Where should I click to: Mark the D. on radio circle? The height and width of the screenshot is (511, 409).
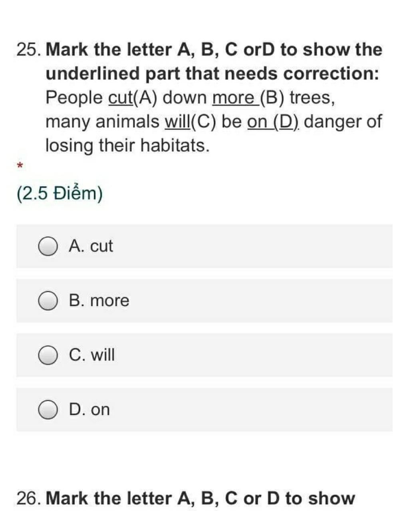point(48,410)
